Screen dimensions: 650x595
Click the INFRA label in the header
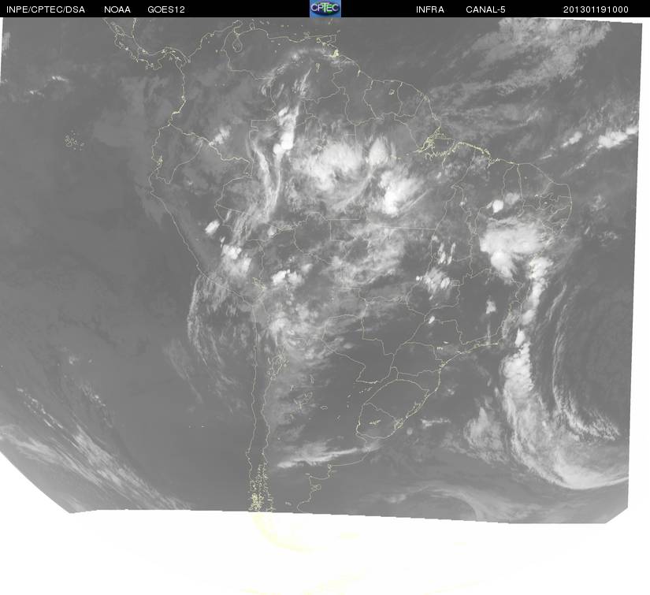[x=430, y=9]
